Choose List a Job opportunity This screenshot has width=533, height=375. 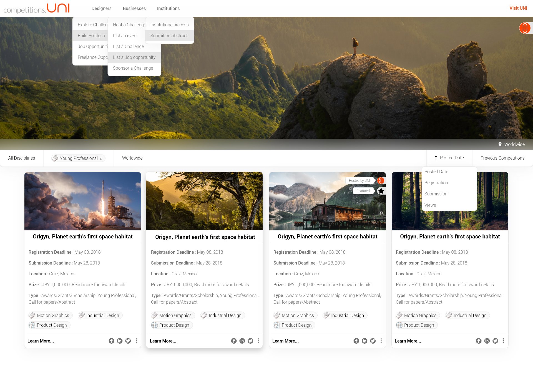tap(134, 57)
